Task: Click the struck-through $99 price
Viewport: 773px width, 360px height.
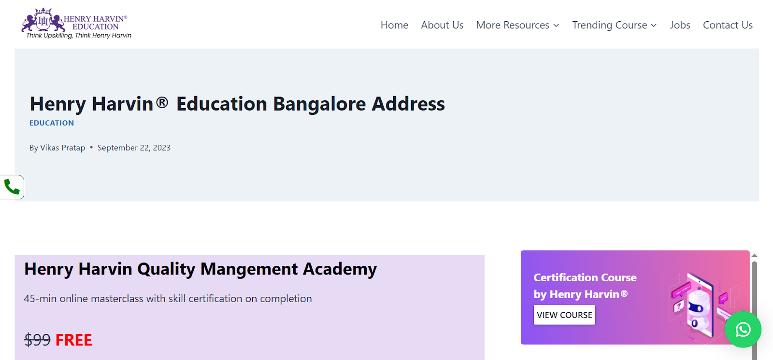Action: [37, 340]
